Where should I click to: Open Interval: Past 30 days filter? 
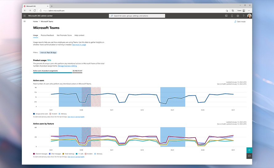tap(48, 53)
